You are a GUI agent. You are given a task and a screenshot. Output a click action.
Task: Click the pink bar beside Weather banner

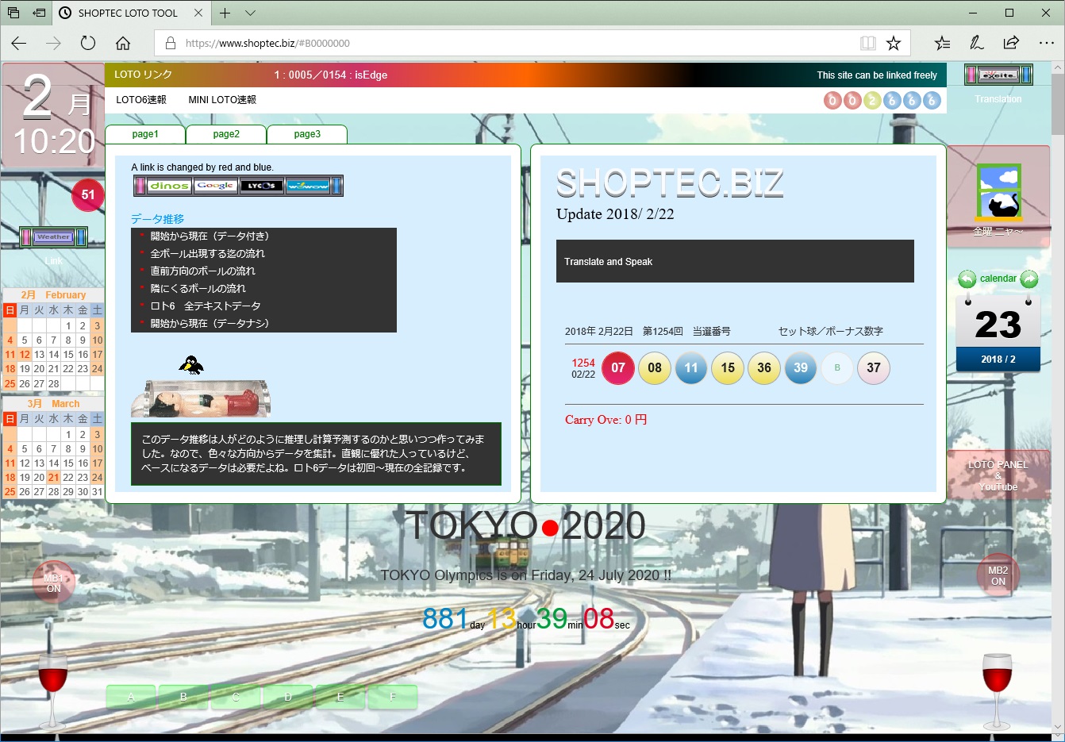coord(26,236)
